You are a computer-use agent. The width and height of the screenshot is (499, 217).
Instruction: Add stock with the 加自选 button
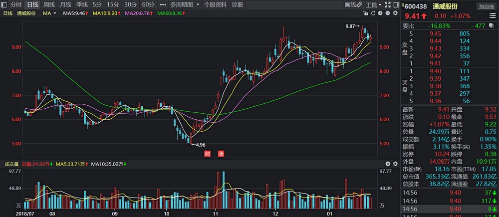click(x=486, y=6)
